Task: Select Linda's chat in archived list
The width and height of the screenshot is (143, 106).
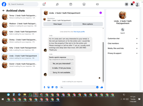Action: [x=20, y=57]
